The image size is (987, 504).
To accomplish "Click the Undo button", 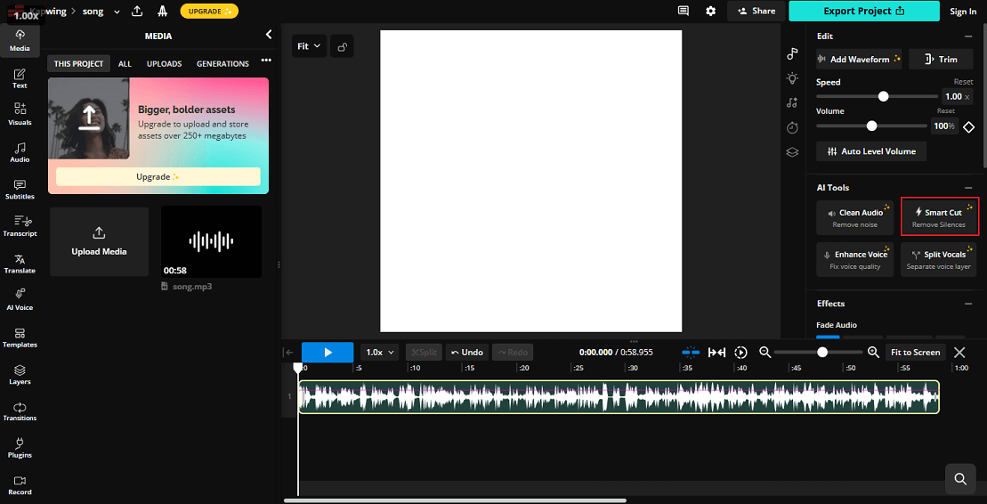I will 467,352.
